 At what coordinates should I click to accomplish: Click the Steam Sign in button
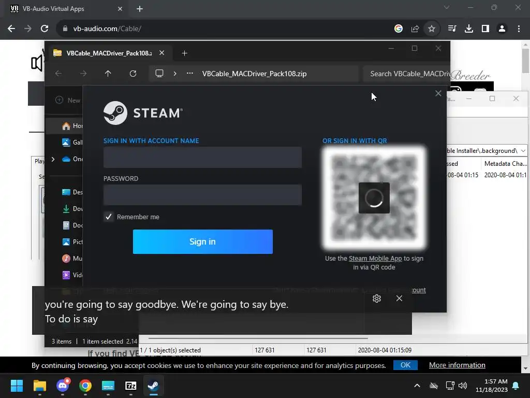point(203,241)
